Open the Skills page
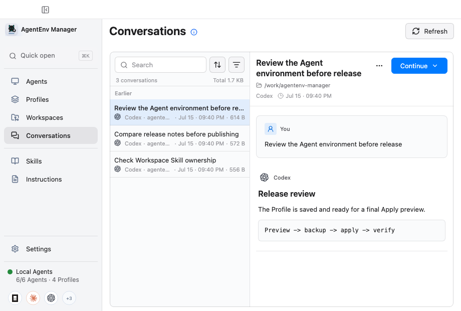 pos(51,161)
